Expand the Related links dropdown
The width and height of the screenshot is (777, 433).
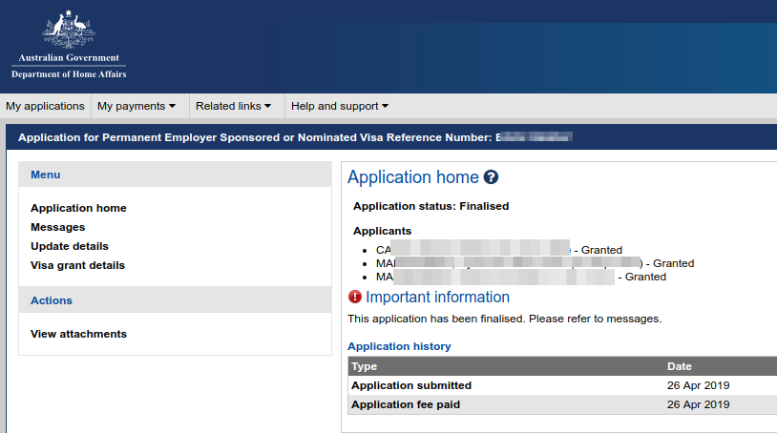234,106
